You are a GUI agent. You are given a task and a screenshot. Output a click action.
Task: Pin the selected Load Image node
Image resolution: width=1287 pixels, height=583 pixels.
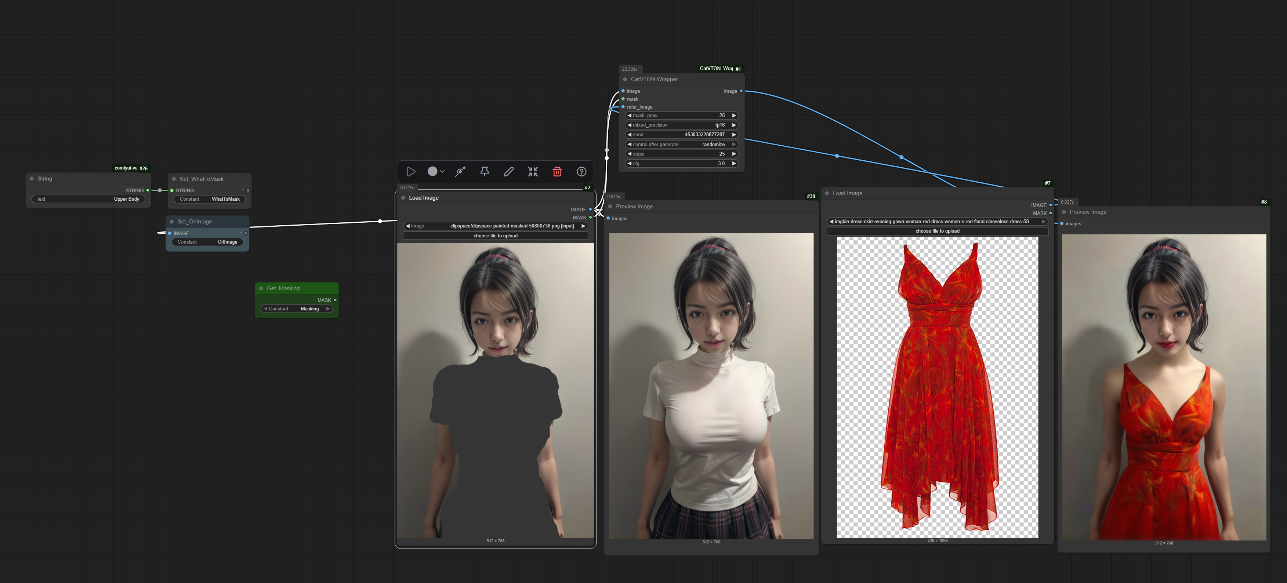[484, 172]
